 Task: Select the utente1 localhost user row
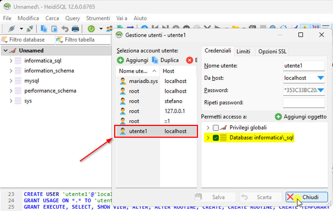156,131
